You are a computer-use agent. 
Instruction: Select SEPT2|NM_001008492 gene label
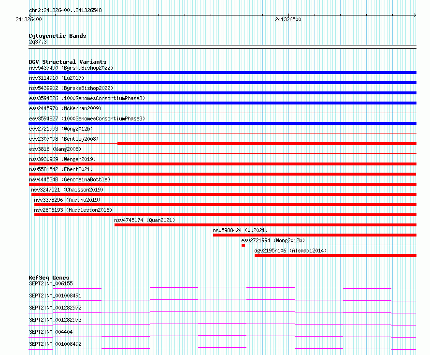click(x=55, y=344)
